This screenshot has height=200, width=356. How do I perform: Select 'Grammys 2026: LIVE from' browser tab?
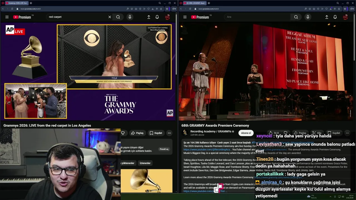[x=16, y=3]
